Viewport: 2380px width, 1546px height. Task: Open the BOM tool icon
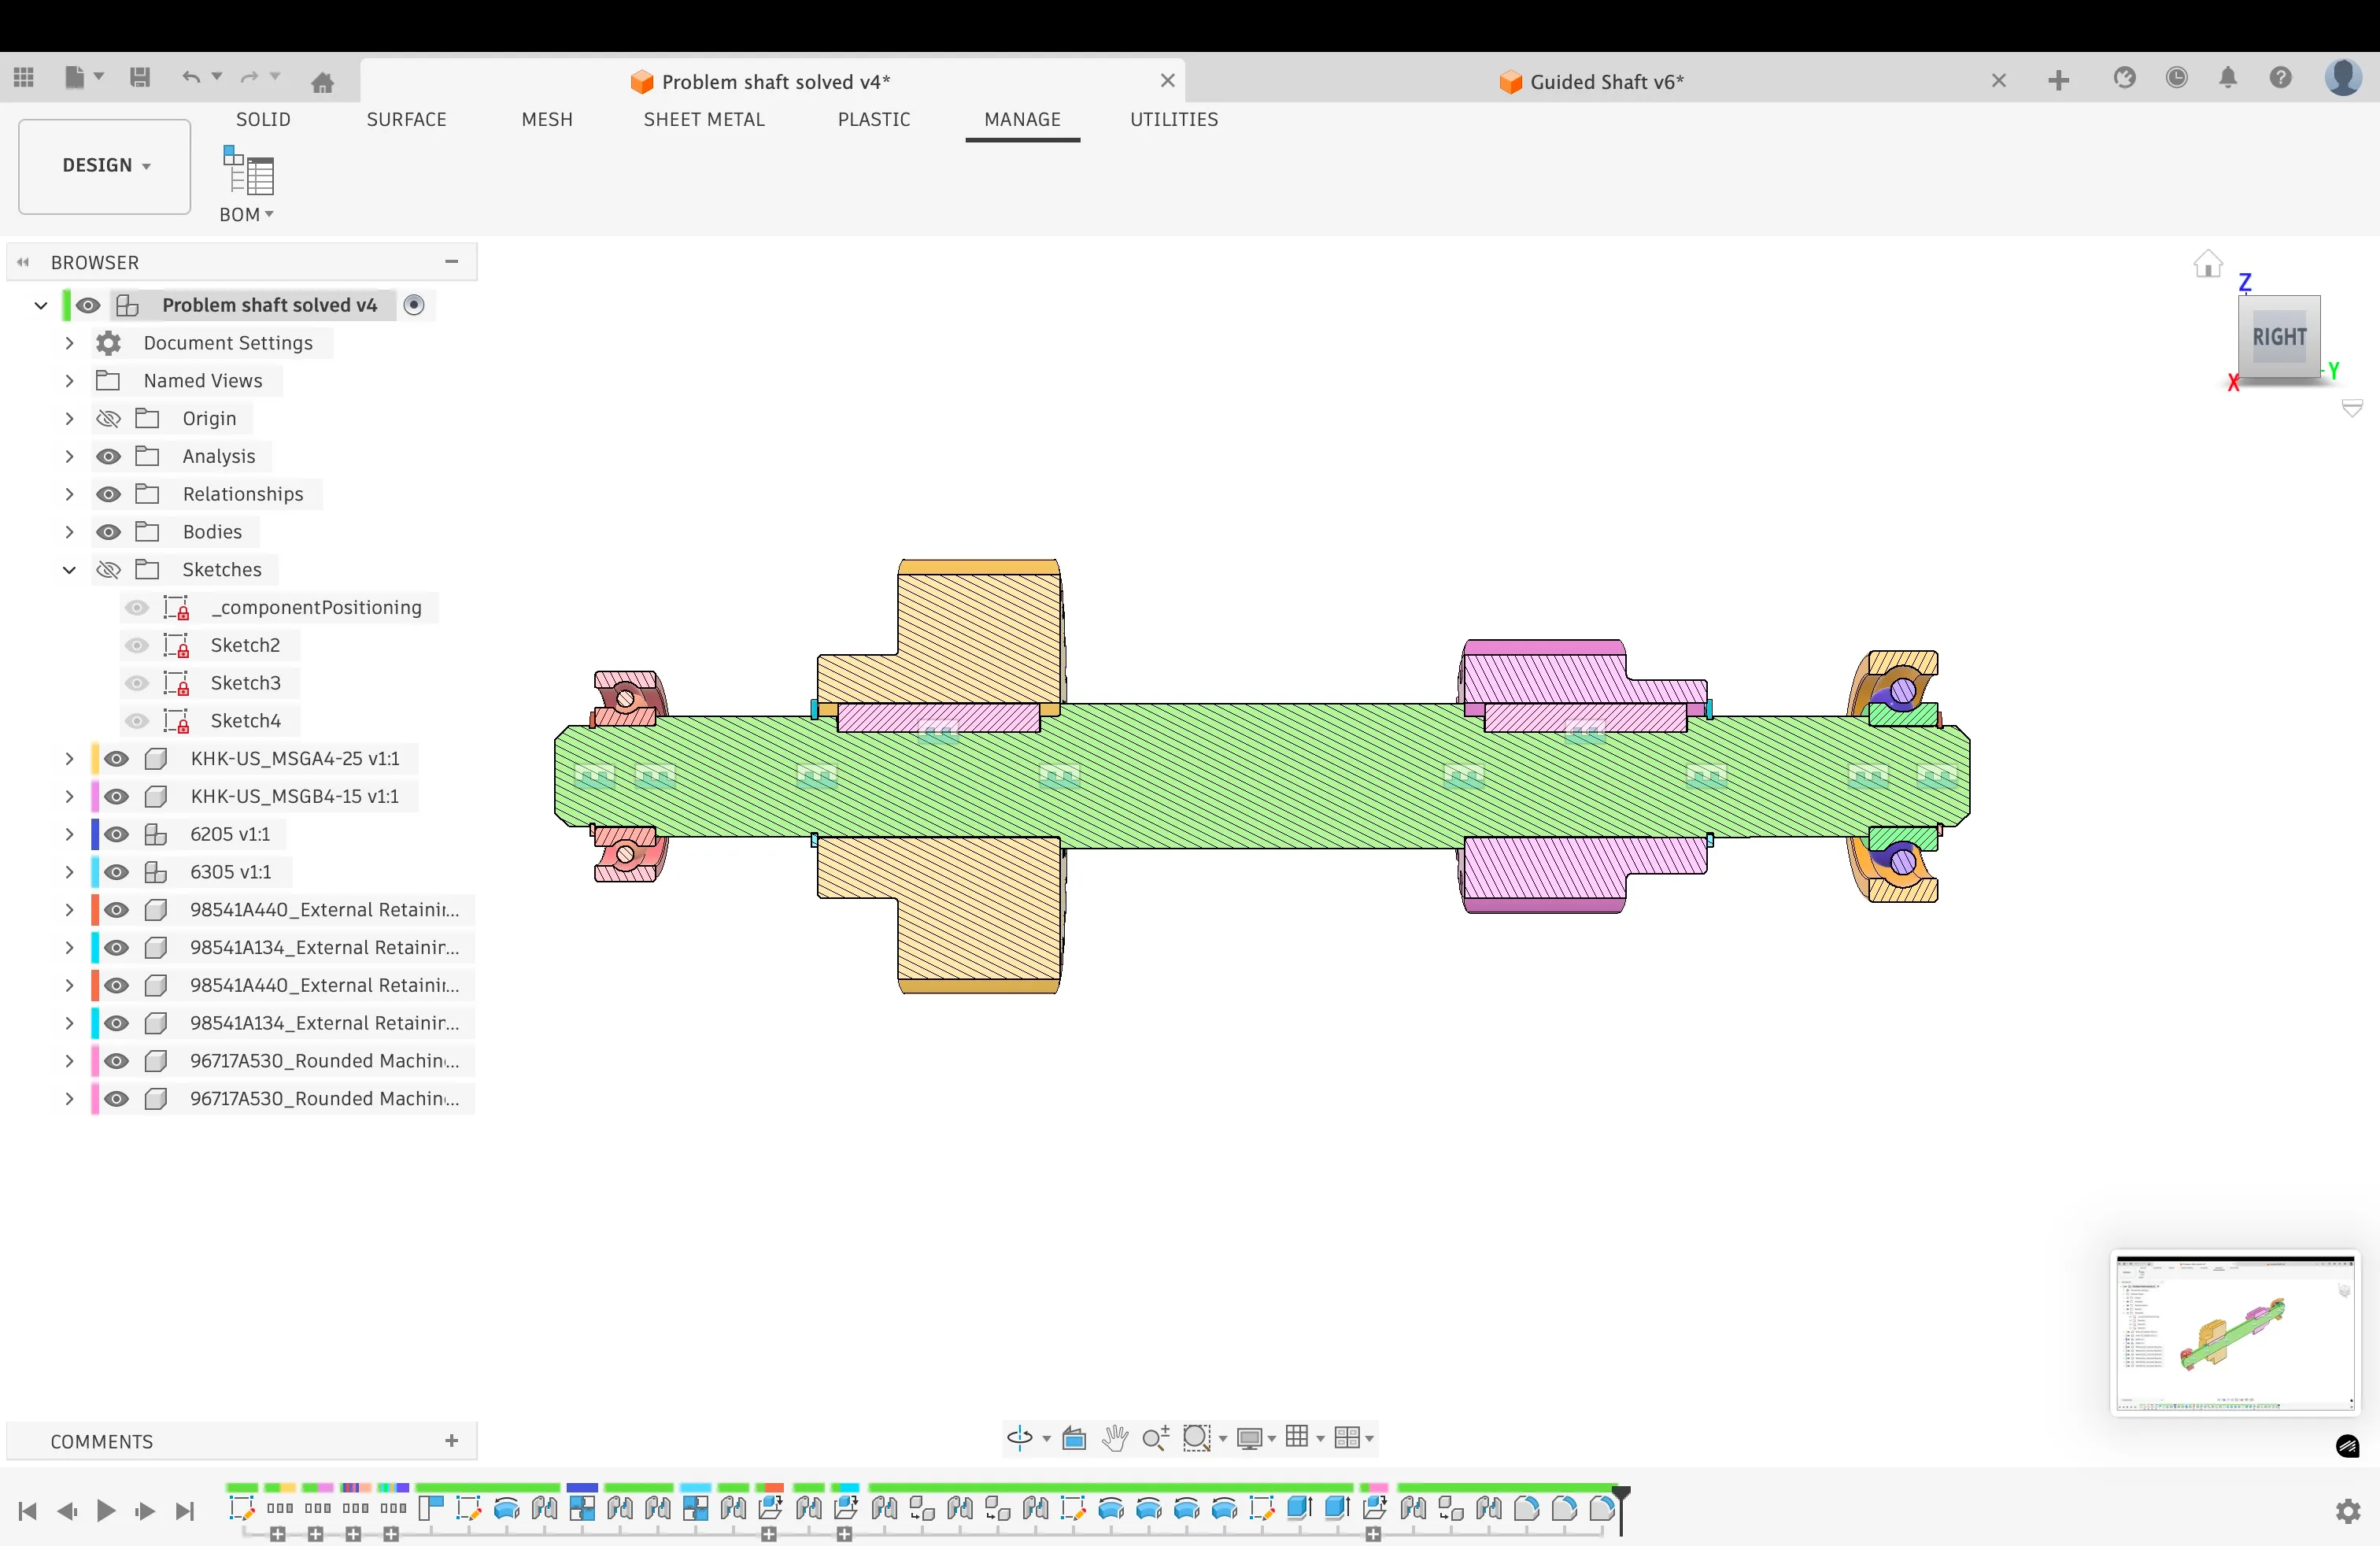248,171
